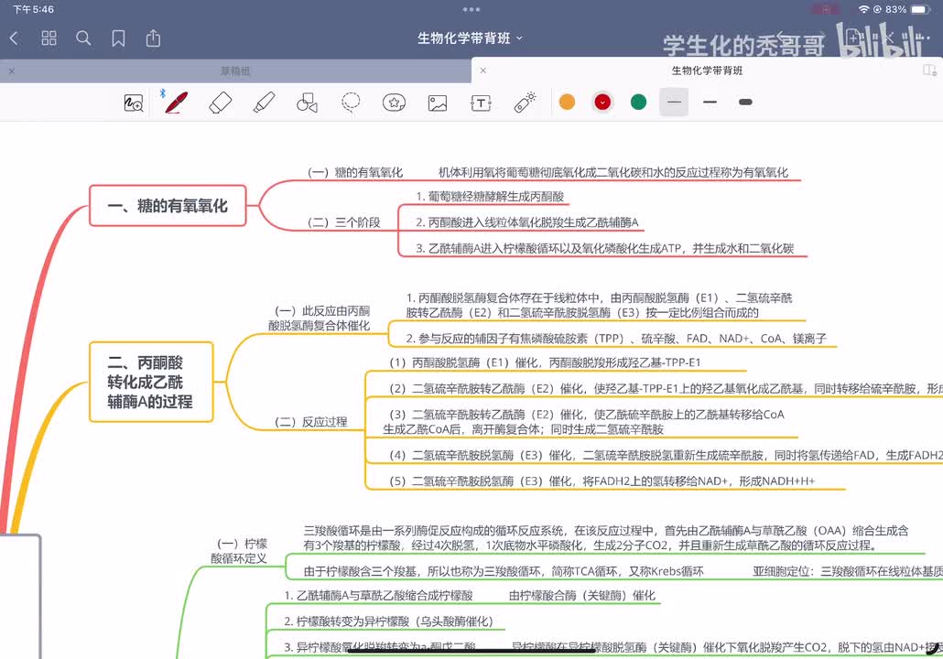Close the 草稿纸 tab
Image resolution: width=943 pixels, height=659 pixels.
(x=11, y=71)
